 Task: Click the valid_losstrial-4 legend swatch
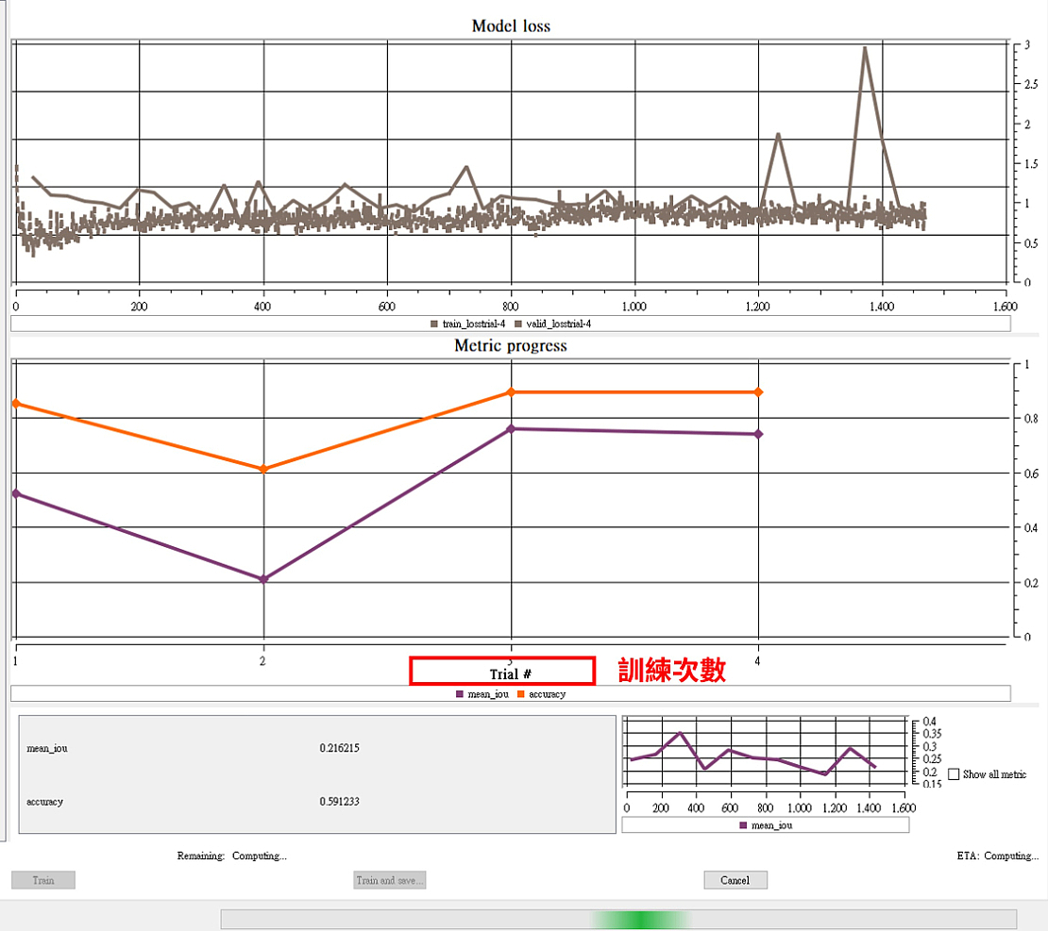(x=519, y=324)
